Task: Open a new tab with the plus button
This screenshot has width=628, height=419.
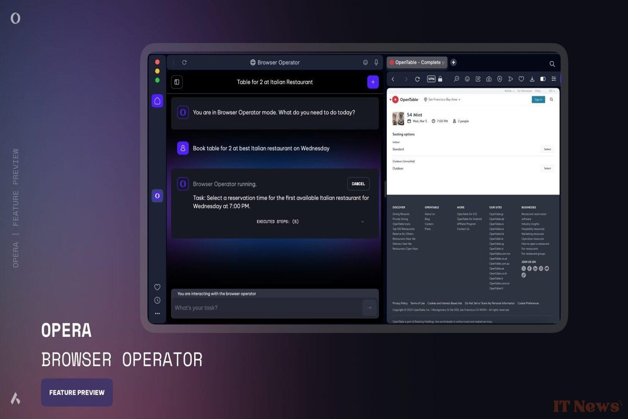Action: pos(453,62)
